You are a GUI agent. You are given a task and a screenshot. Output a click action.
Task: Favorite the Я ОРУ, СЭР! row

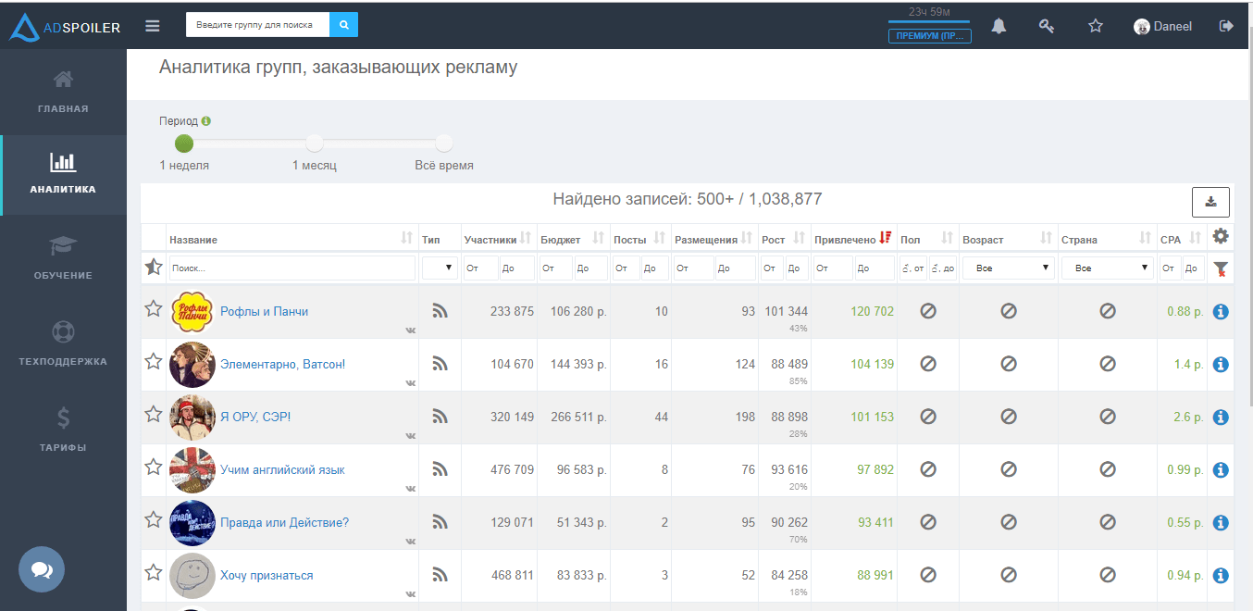pos(154,414)
